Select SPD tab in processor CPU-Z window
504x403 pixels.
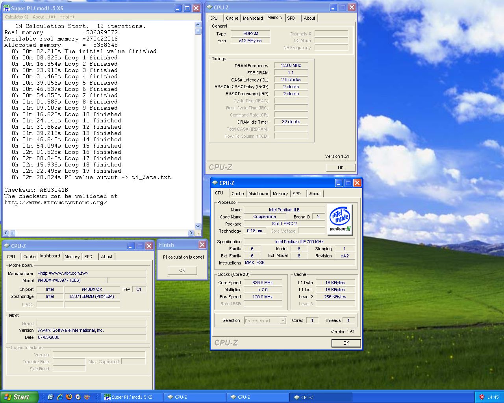[297, 194]
